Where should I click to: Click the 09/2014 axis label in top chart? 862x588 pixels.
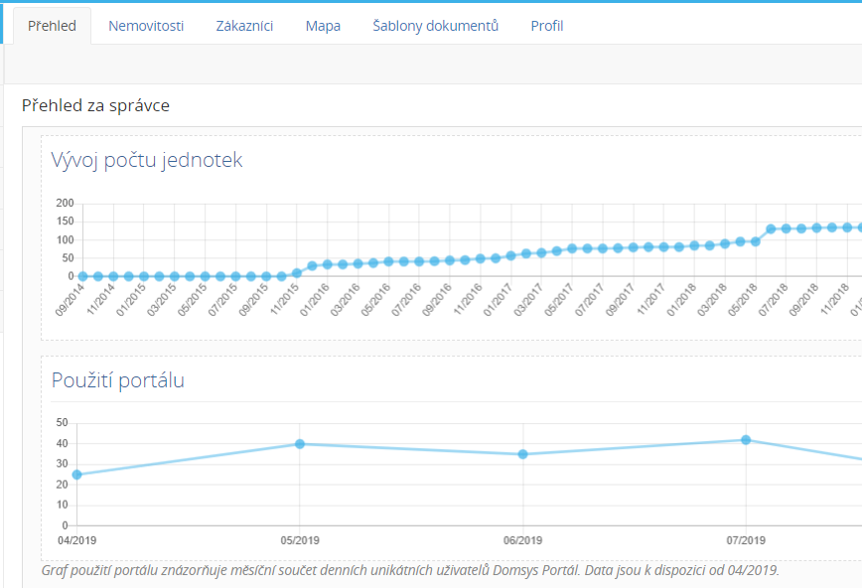click(x=71, y=299)
